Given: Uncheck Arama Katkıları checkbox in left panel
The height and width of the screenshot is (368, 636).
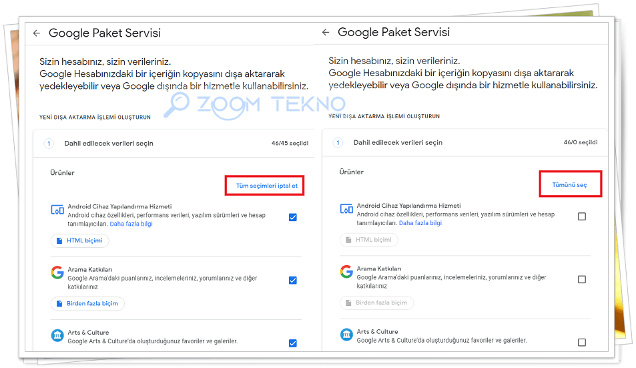Looking at the screenshot, I should 293,280.
